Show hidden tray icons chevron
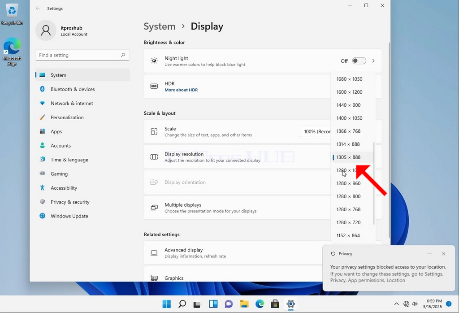The image size is (459, 313). pos(396,304)
